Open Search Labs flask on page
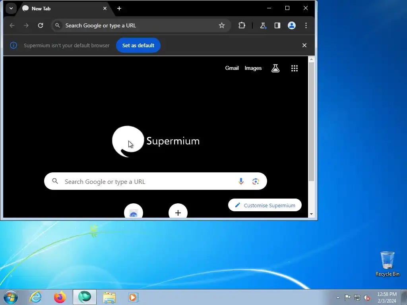The height and width of the screenshot is (305, 407). (275, 68)
